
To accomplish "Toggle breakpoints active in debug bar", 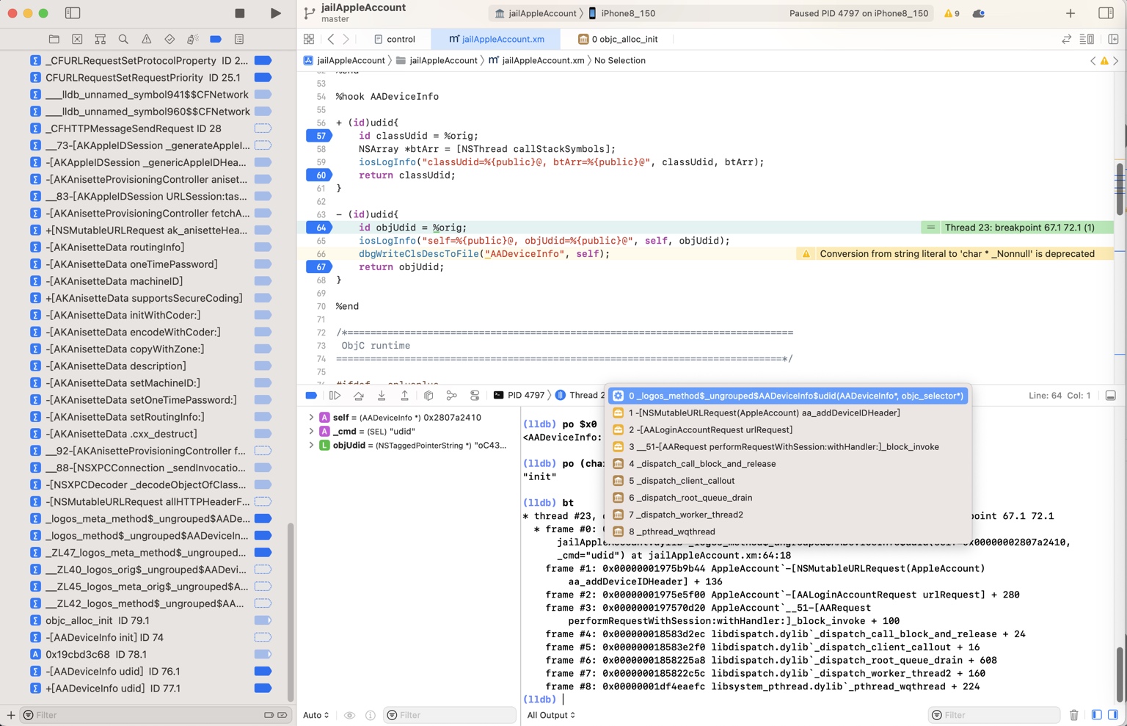I will pos(311,396).
